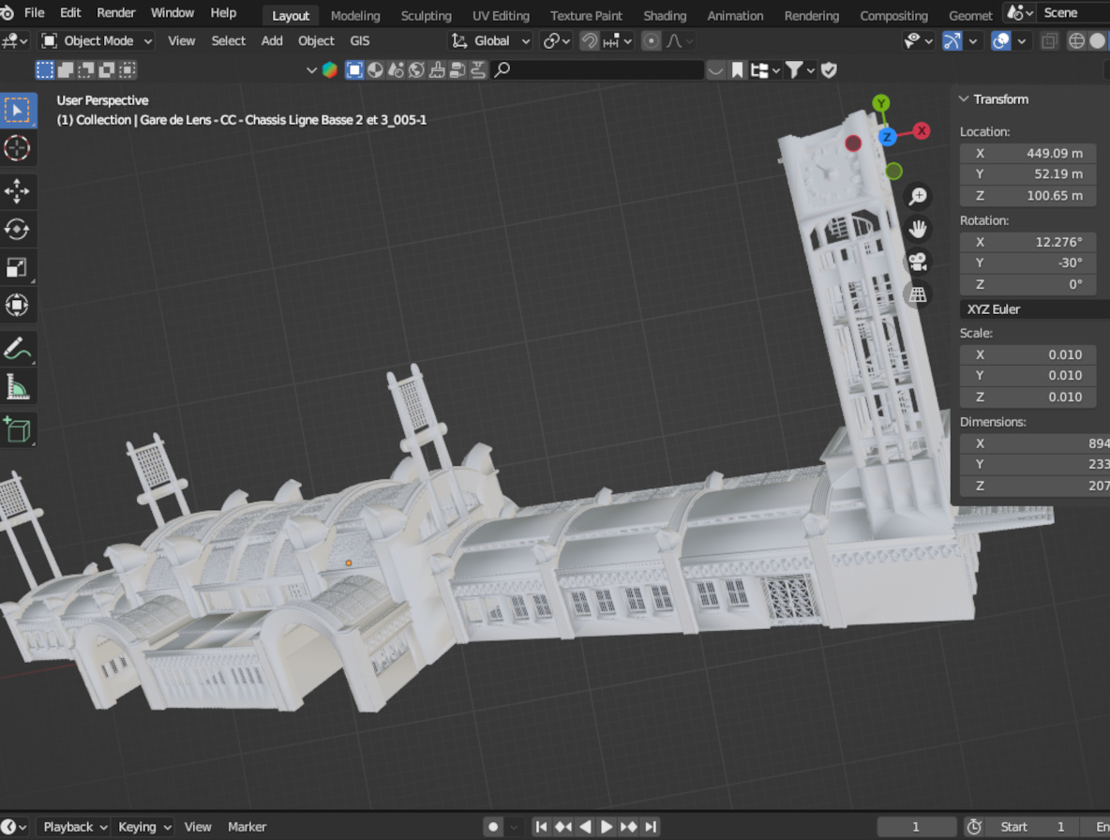Switch perspective/orthographic with the grid icon
Image resolution: width=1110 pixels, height=840 pixels.
coord(918,294)
